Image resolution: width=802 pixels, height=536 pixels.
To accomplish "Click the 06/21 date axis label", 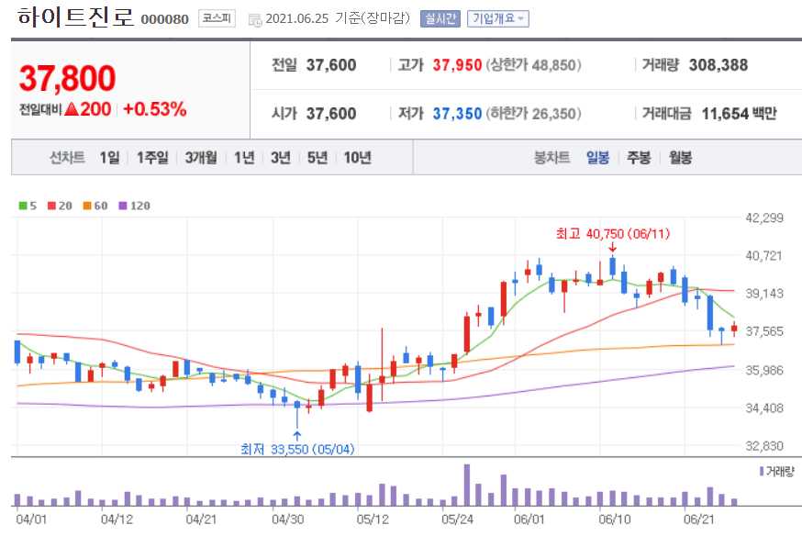I will click(x=698, y=519).
